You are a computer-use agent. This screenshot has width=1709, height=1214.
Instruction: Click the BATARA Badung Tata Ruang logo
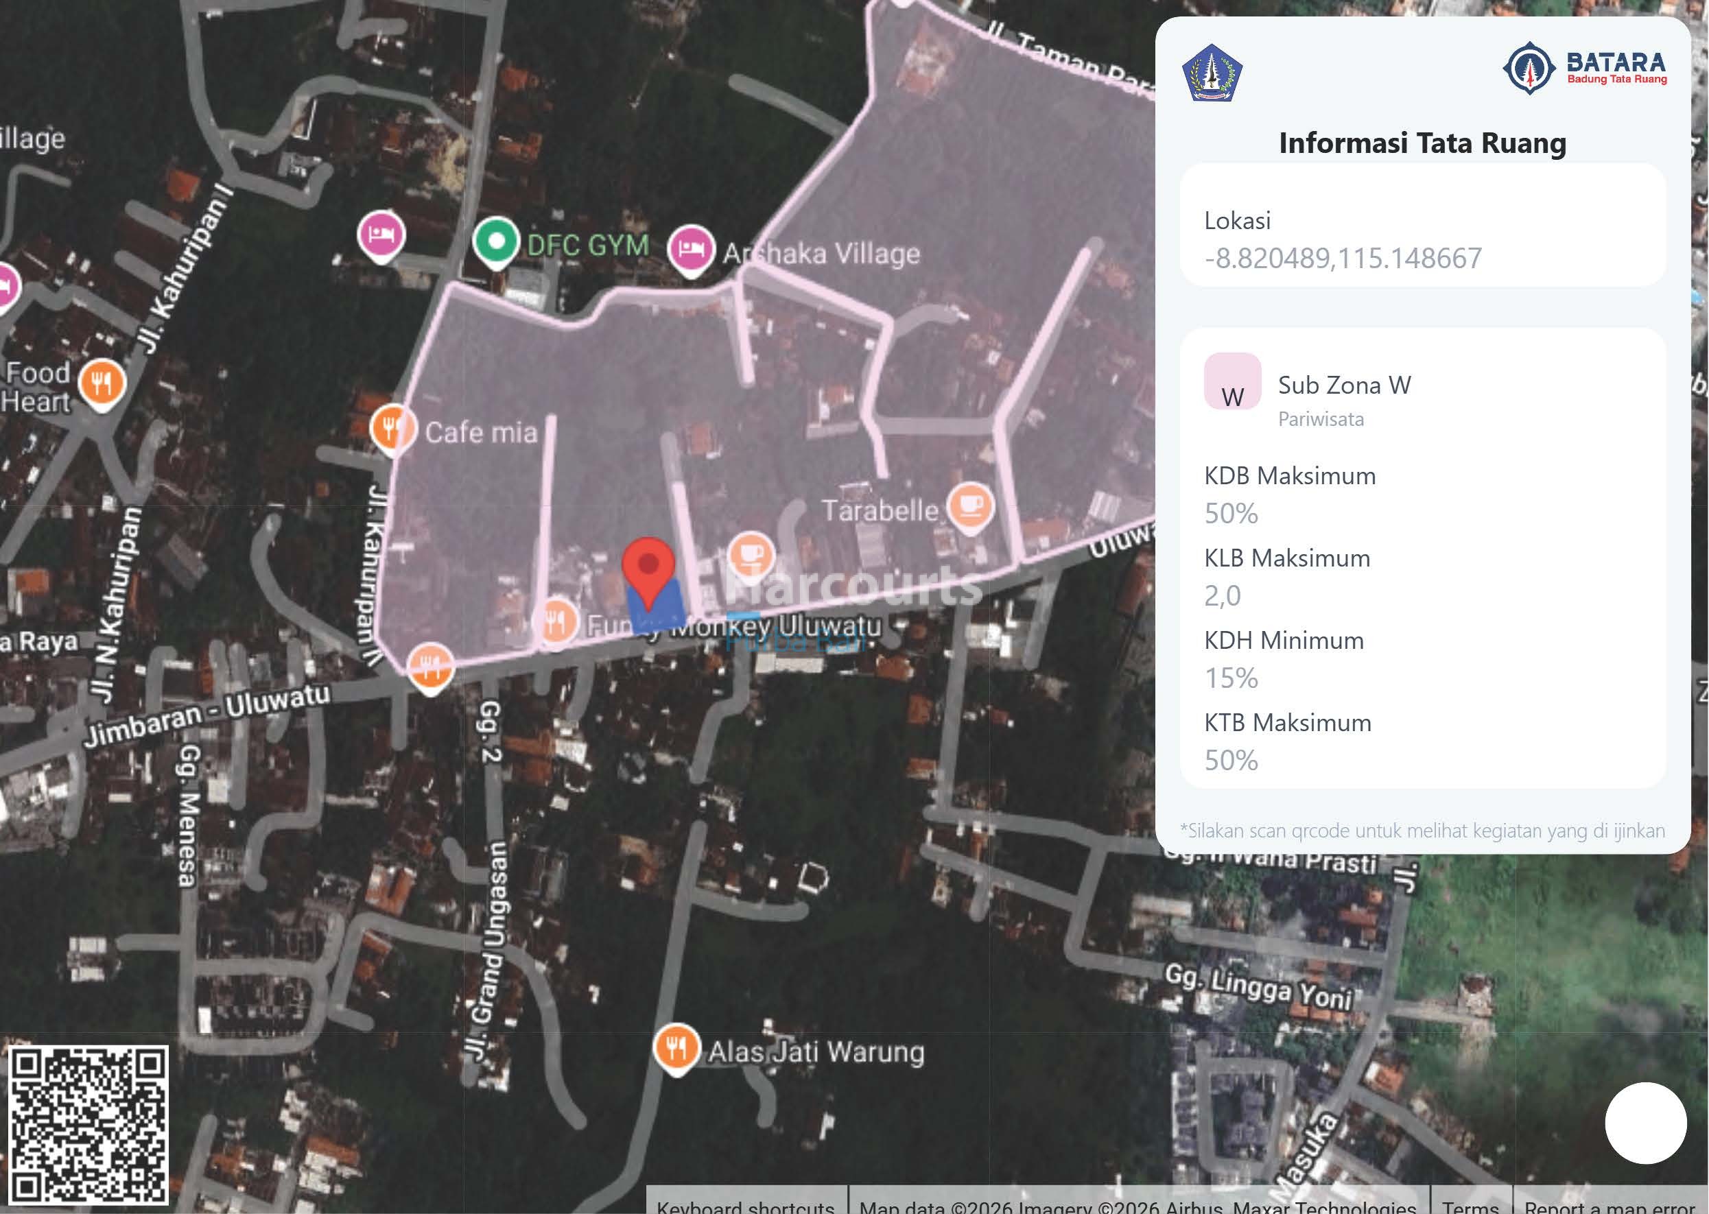tap(1584, 68)
